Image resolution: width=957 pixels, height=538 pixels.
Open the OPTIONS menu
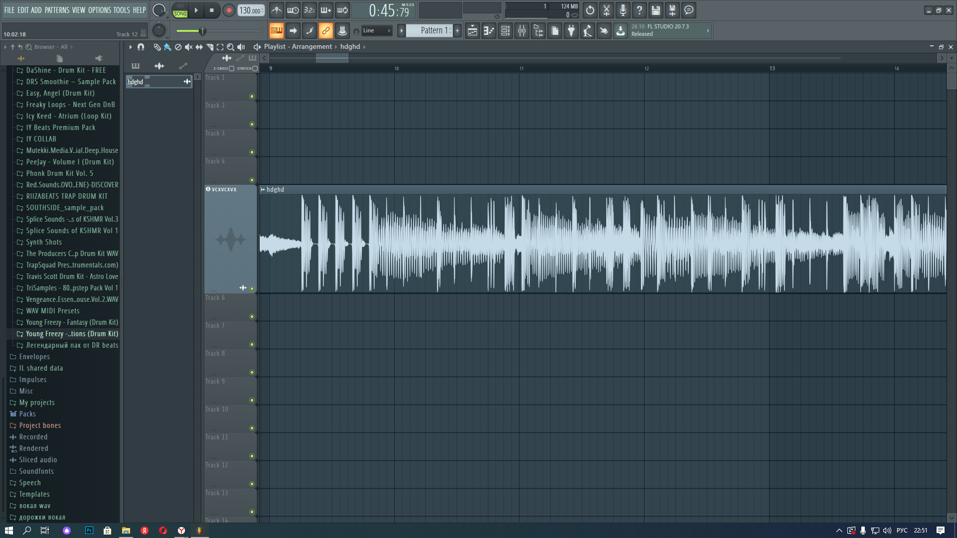(x=100, y=10)
